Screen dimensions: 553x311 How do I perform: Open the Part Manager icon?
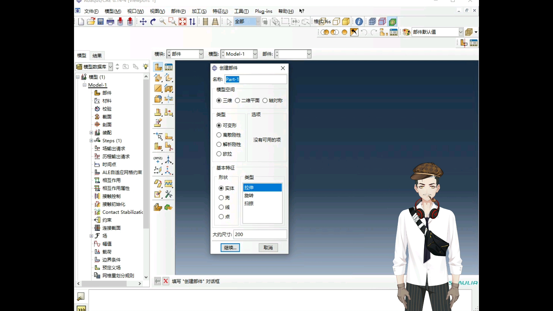coord(169,67)
